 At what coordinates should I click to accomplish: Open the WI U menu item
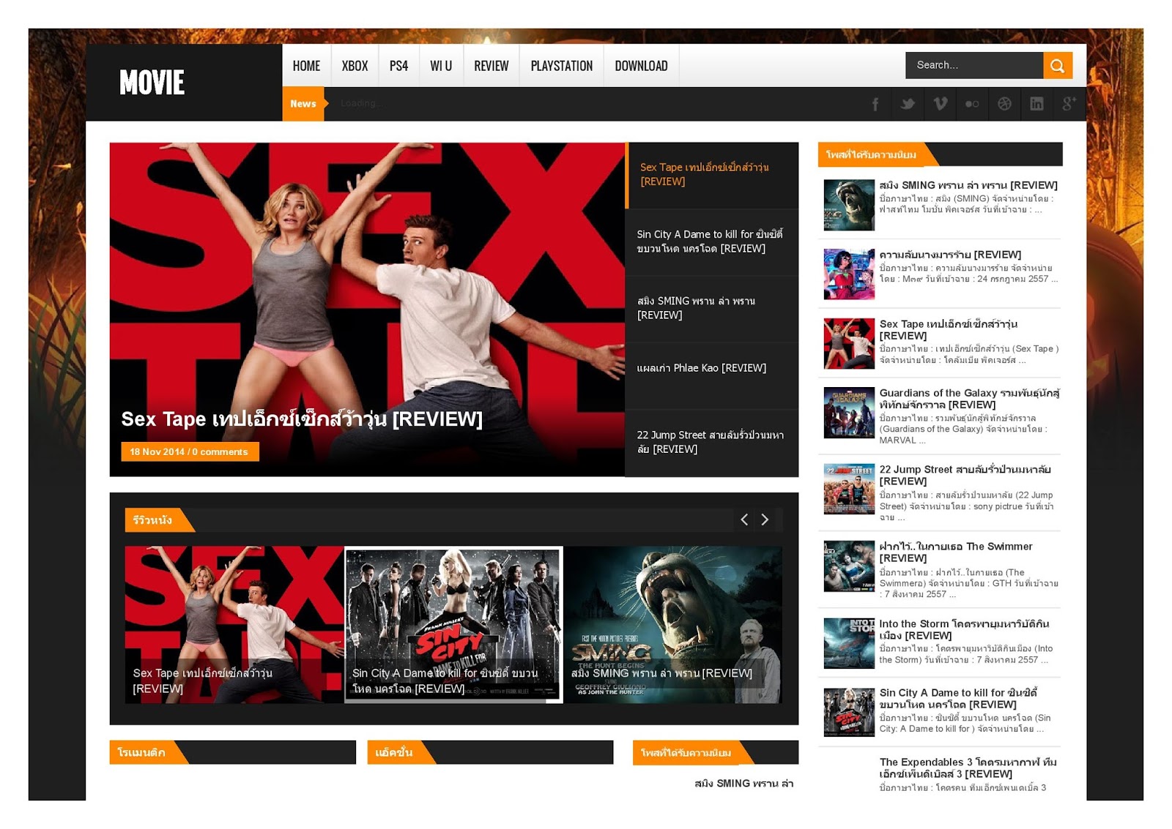click(x=441, y=66)
